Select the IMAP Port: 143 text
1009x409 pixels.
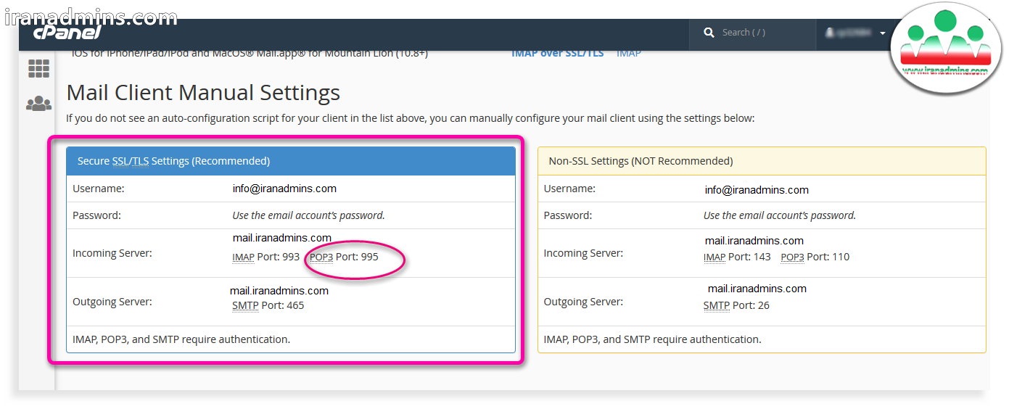coord(737,257)
